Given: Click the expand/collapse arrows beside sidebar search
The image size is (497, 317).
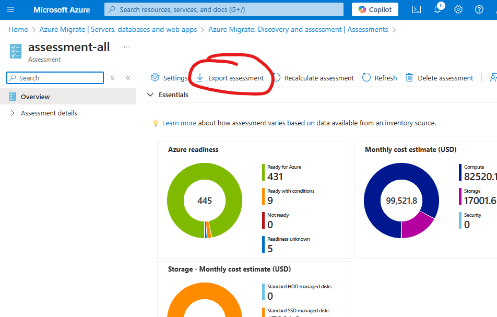Looking at the screenshot, I should (x=112, y=78).
